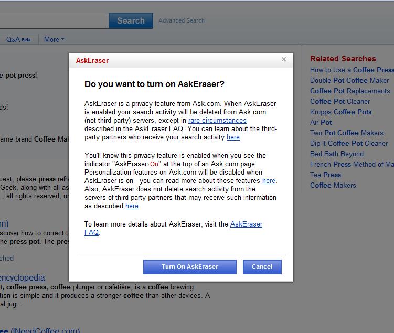
Task: Switch to the Q&A Beta tab
Action: tap(18, 39)
